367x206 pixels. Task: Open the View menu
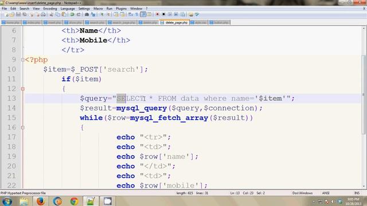(x=36, y=9)
